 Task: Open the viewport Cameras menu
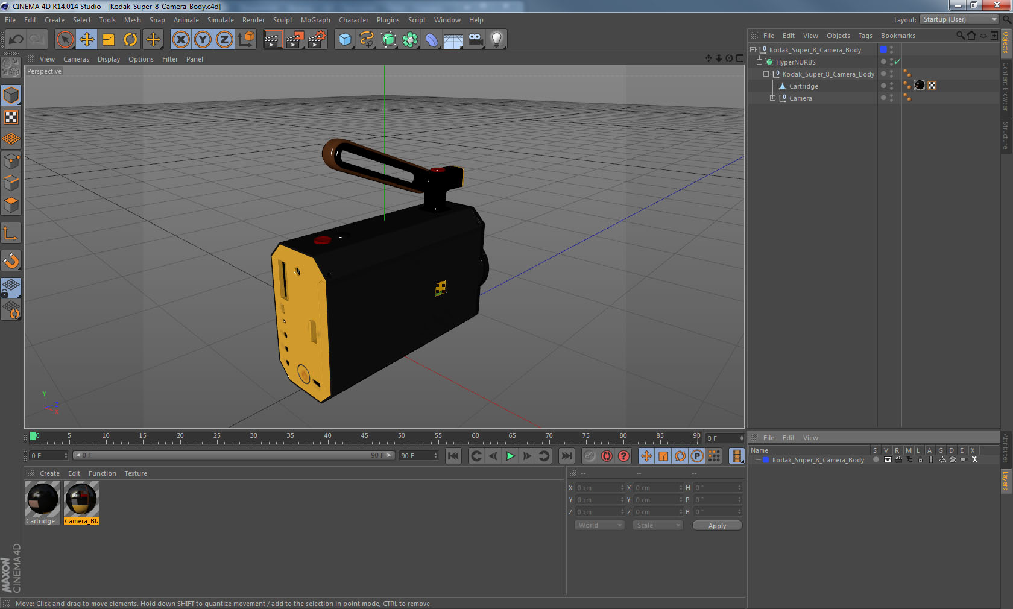76,59
